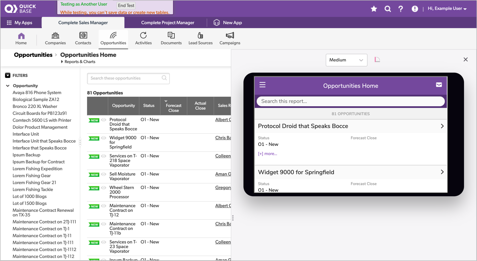The width and height of the screenshot is (477, 261).
Task: Click the filter panel resize handle dots
Action: 80,143
